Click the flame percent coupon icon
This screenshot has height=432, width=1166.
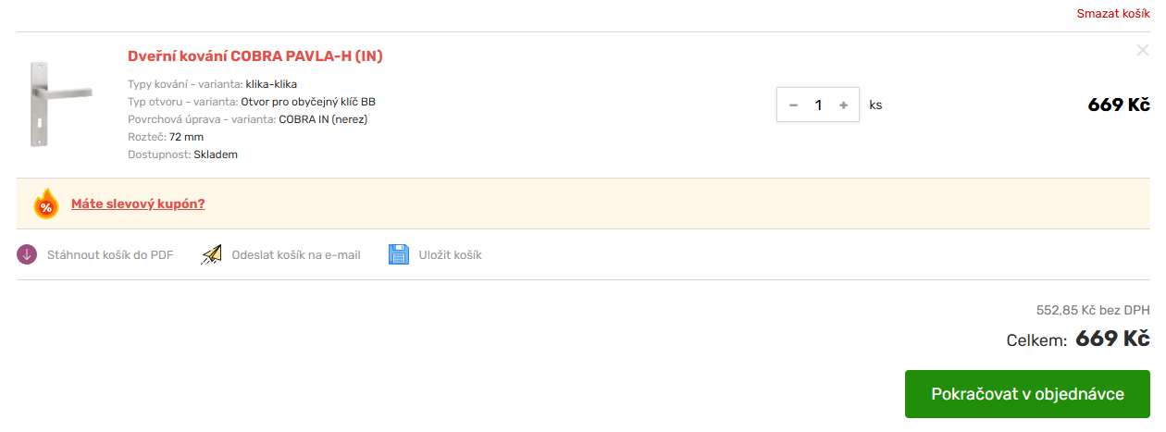click(45, 204)
